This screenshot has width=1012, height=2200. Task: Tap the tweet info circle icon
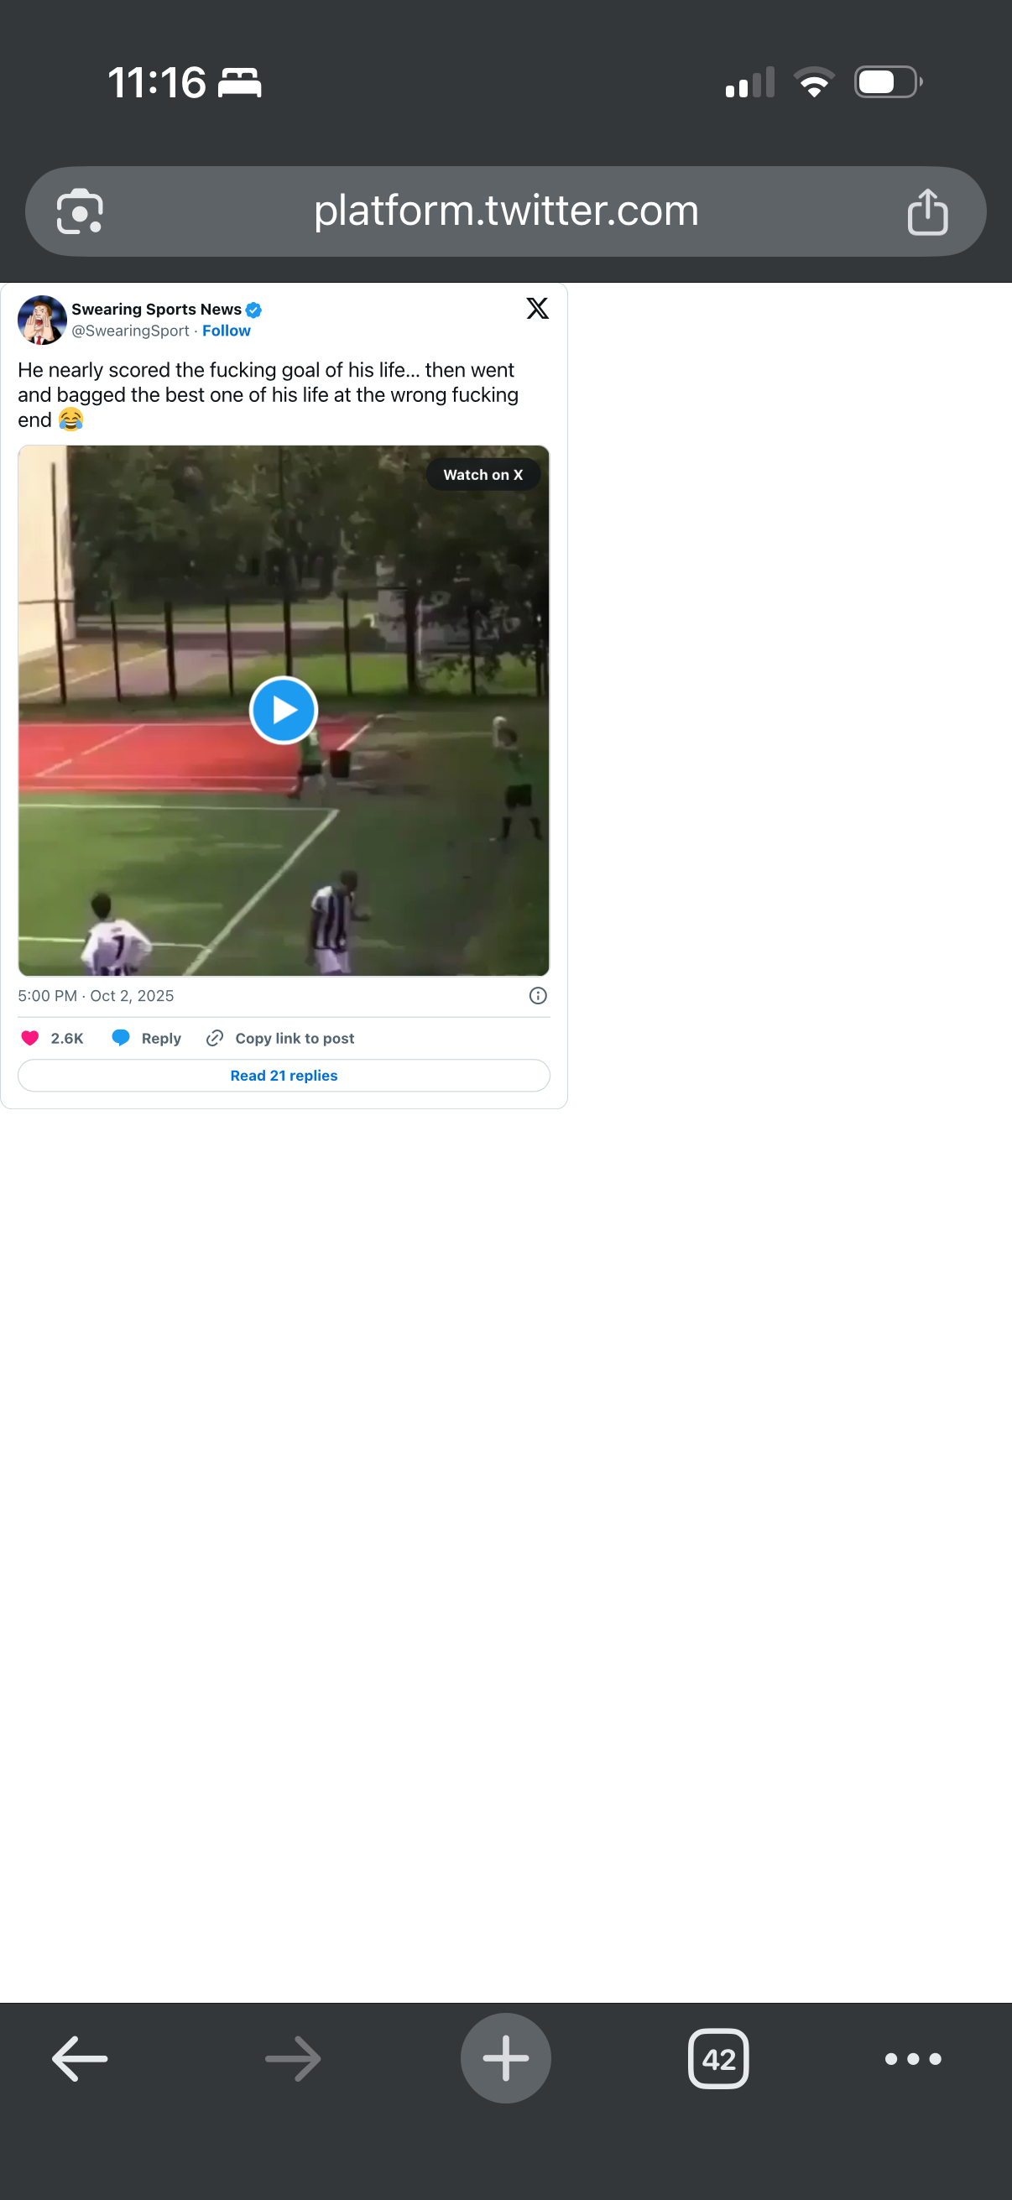point(538,996)
